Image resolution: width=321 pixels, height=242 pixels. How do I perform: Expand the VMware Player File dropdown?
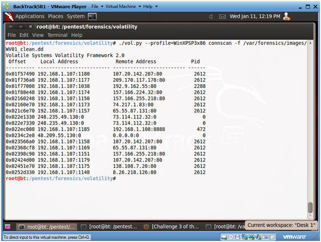(x=97, y=7)
